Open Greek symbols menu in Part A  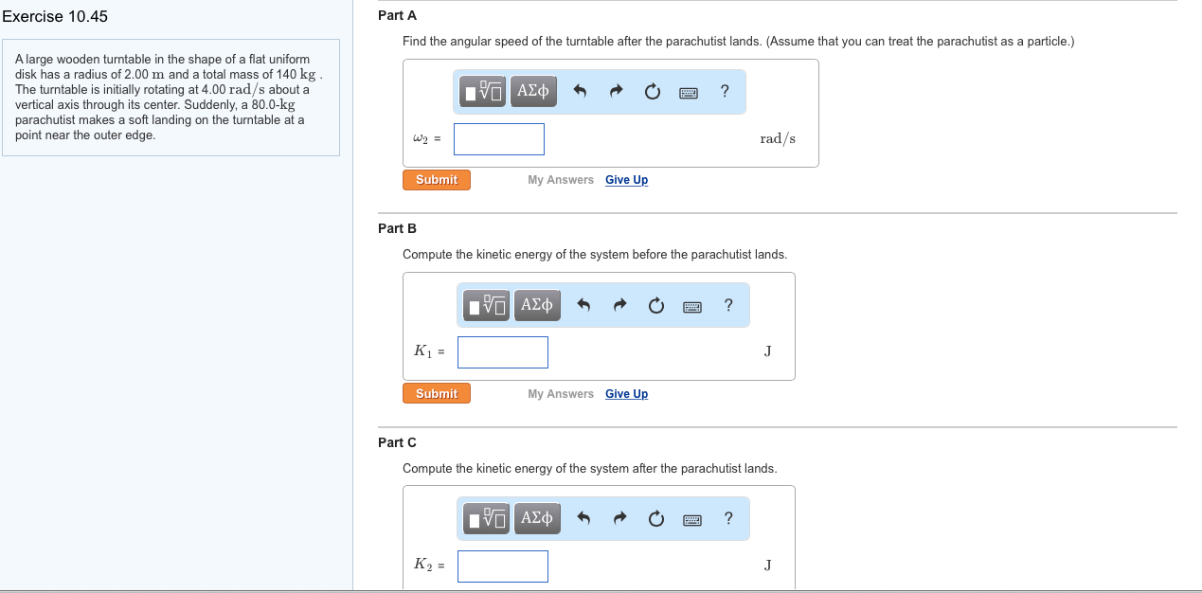pyautogui.click(x=533, y=92)
